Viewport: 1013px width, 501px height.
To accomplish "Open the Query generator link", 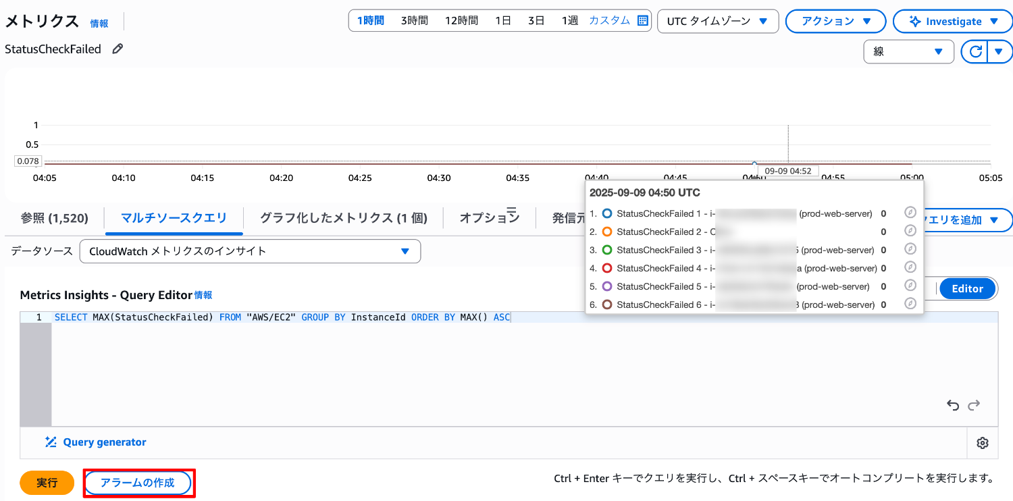I will [x=105, y=442].
